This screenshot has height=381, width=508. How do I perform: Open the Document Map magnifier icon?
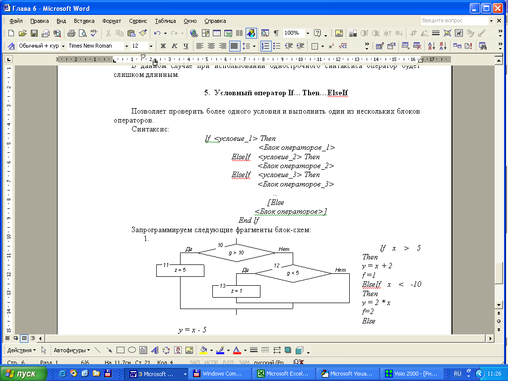pyautogui.click(x=265, y=33)
